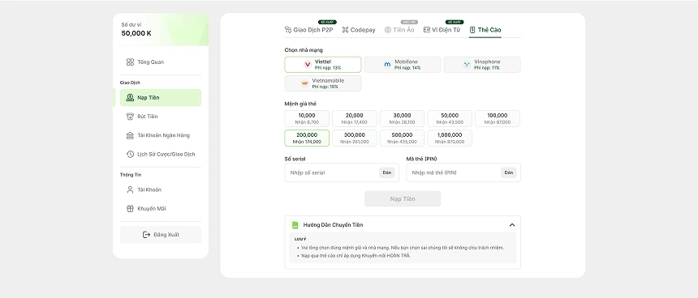This screenshot has width=698, height=298.
Task: Choose the 20,000 card denomination
Action: [x=355, y=118]
